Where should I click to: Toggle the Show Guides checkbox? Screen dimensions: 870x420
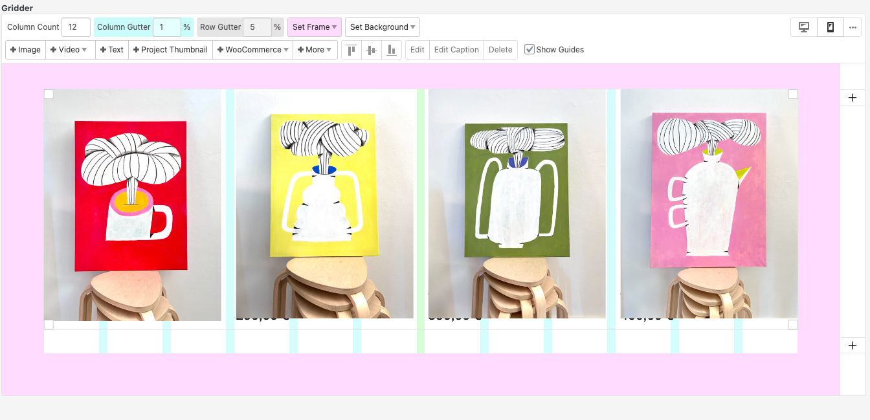pos(530,50)
